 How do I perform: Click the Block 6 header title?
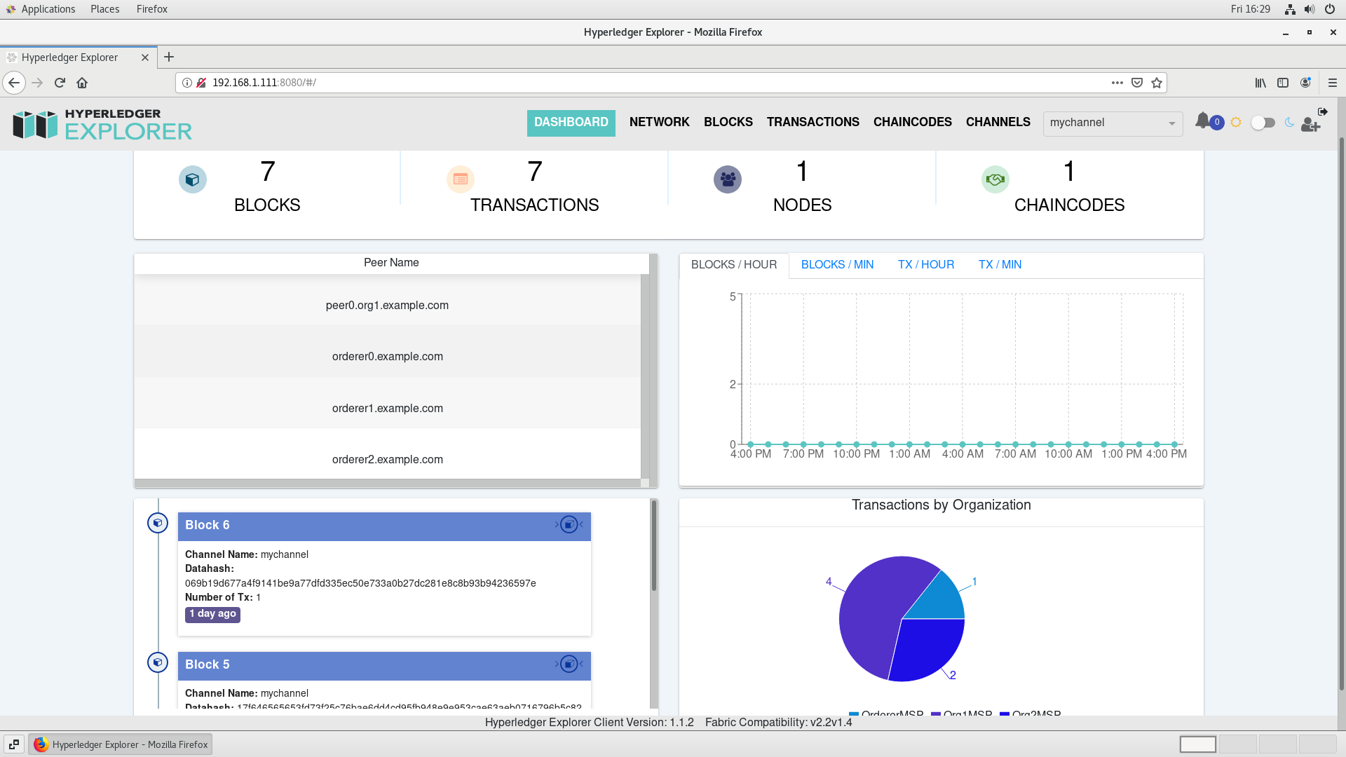208,525
